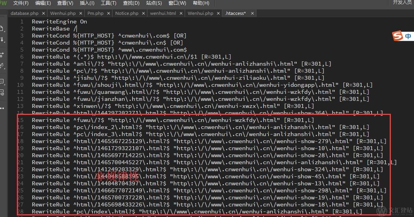Click the RewriteRule ^anli\/?$ line
Image resolution: width=414 pixels, height=217 pixels.
(x=182, y=64)
